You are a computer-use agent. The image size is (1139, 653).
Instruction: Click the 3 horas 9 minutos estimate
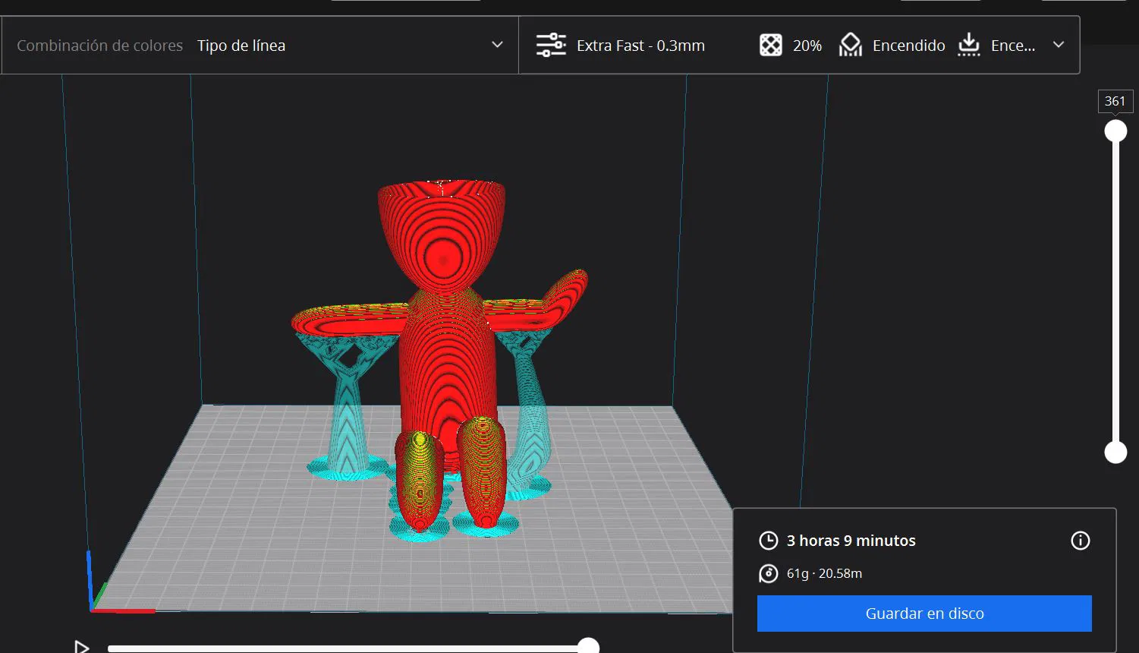(851, 541)
